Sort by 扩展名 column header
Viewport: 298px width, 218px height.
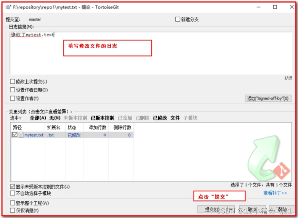coord(55,127)
